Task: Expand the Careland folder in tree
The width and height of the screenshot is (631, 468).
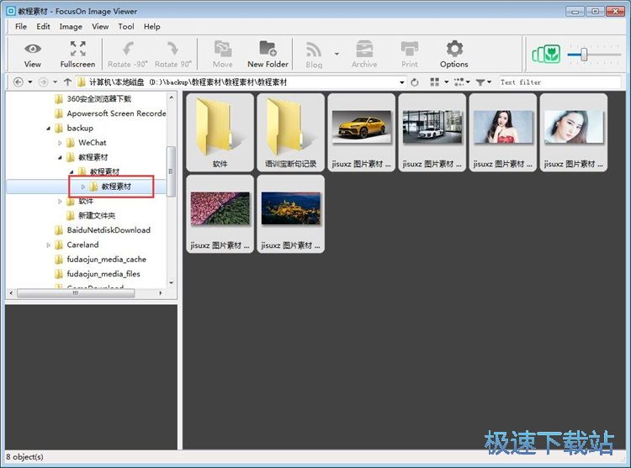Action: [x=48, y=245]
